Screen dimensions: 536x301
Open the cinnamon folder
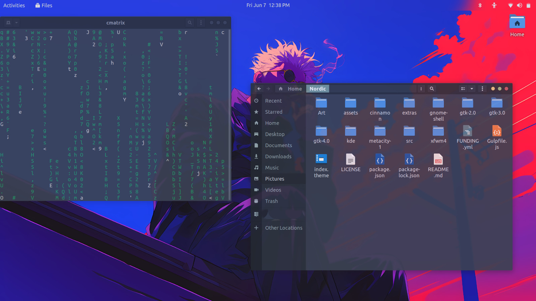tap(380, 109)
